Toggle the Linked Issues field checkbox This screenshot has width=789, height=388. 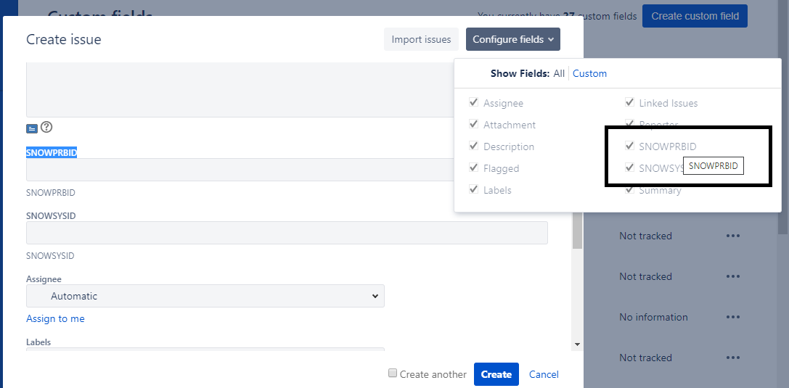click(x=629, y=103)
